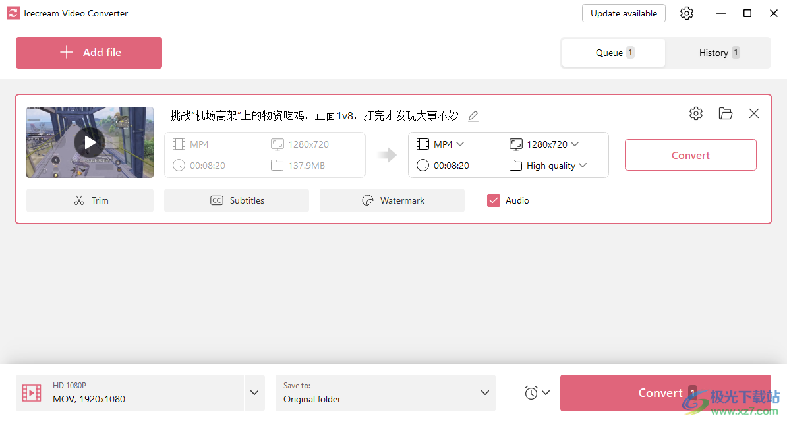Switch to the History tab
Viewport: 787px width, 422px height.
[718, 52]
